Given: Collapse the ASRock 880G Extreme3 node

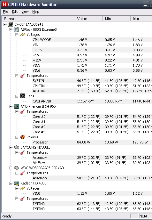Looking at the screenshot, I should pos(11,29).
